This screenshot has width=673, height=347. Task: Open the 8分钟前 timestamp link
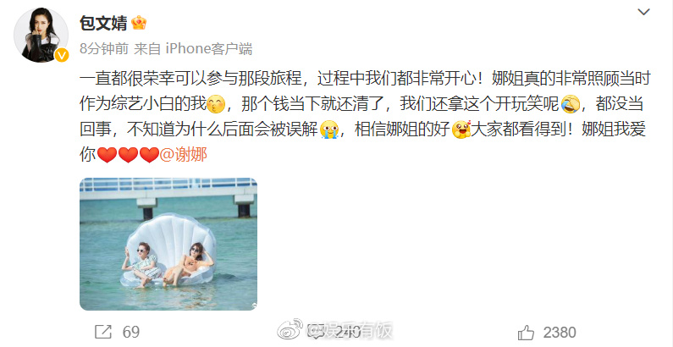104,49
